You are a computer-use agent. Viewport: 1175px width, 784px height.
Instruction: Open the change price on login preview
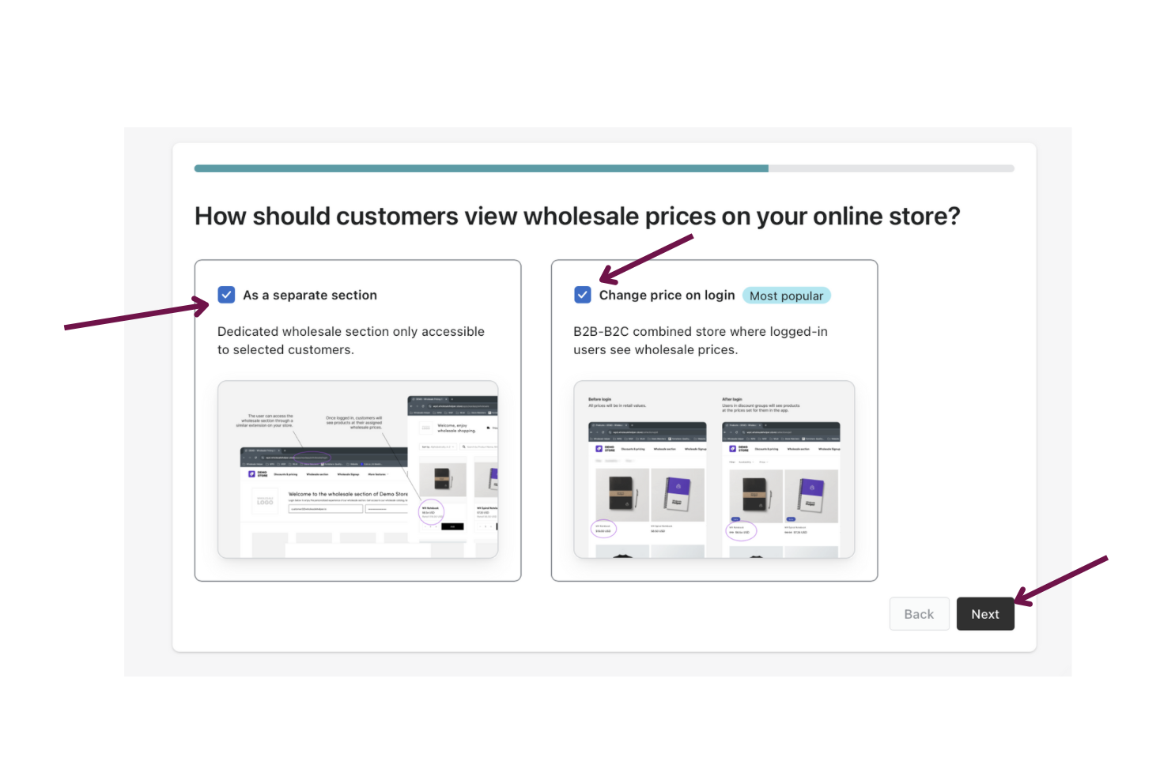coord(714,469)
